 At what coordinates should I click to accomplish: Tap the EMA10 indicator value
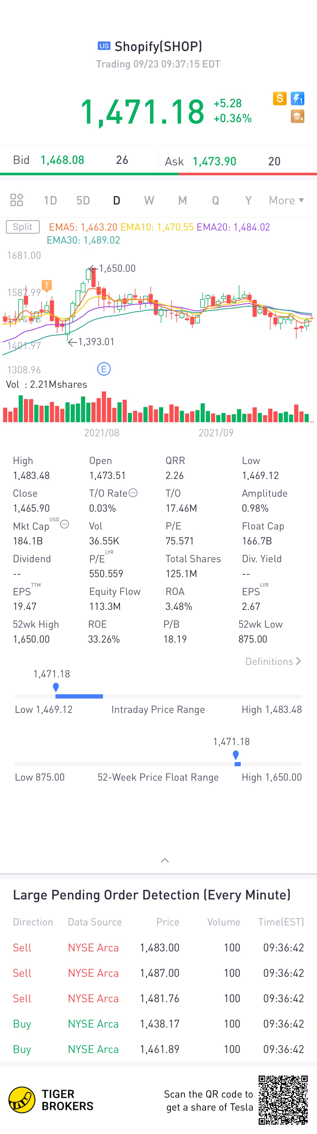point(157,227)
